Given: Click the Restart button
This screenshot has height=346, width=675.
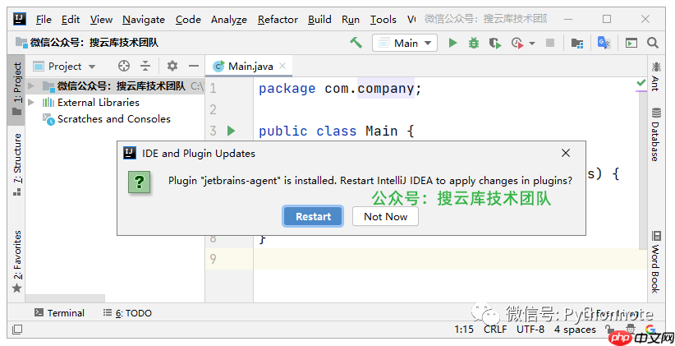Looking at the screenshot, I should click(x=313, y=216).
